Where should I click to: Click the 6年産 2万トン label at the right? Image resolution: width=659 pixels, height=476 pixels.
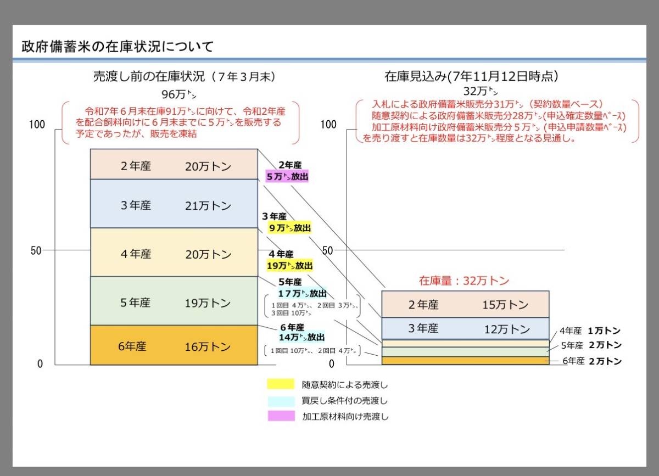(x=590, y=361)
